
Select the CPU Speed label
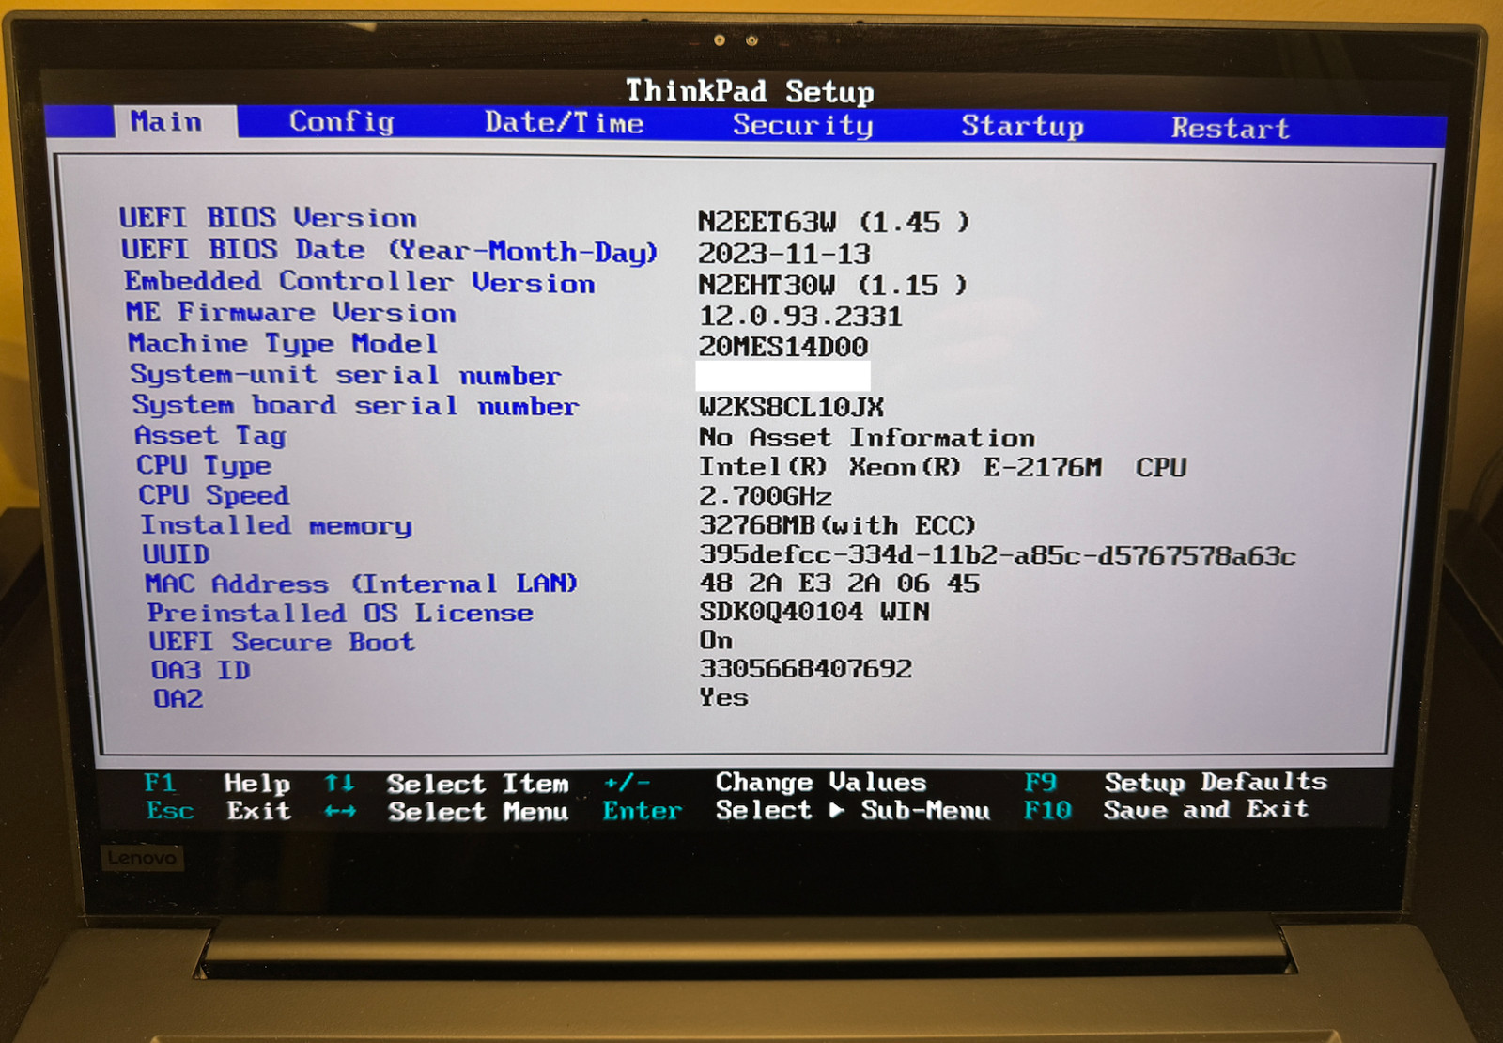pyautogui.click(x=214, y=494)
